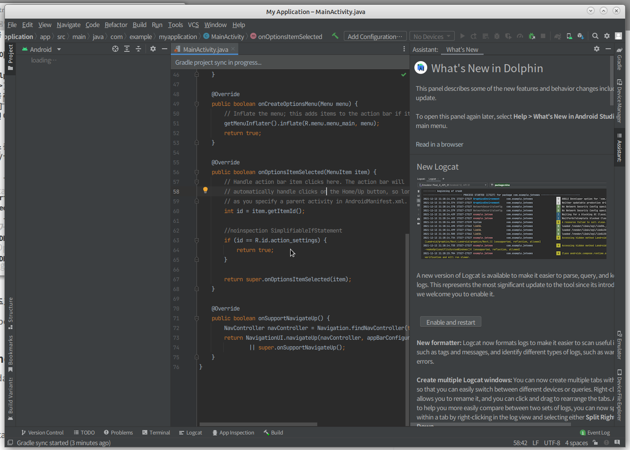Open the Build menu

pos(139,25)
